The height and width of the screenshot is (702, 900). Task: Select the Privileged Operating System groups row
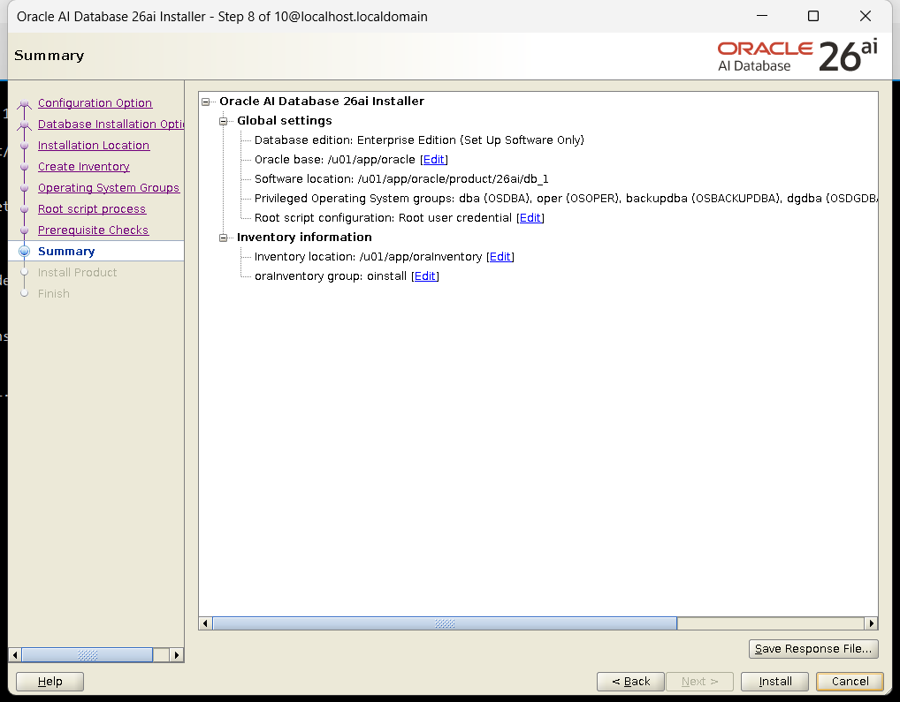566,199
